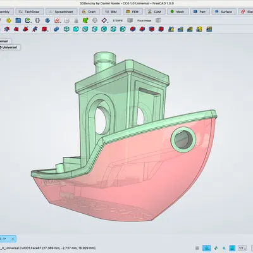This screenshot has width=253, height=253.
Task: Select the chimney on top of the cabin
Action: coord(104,62)
